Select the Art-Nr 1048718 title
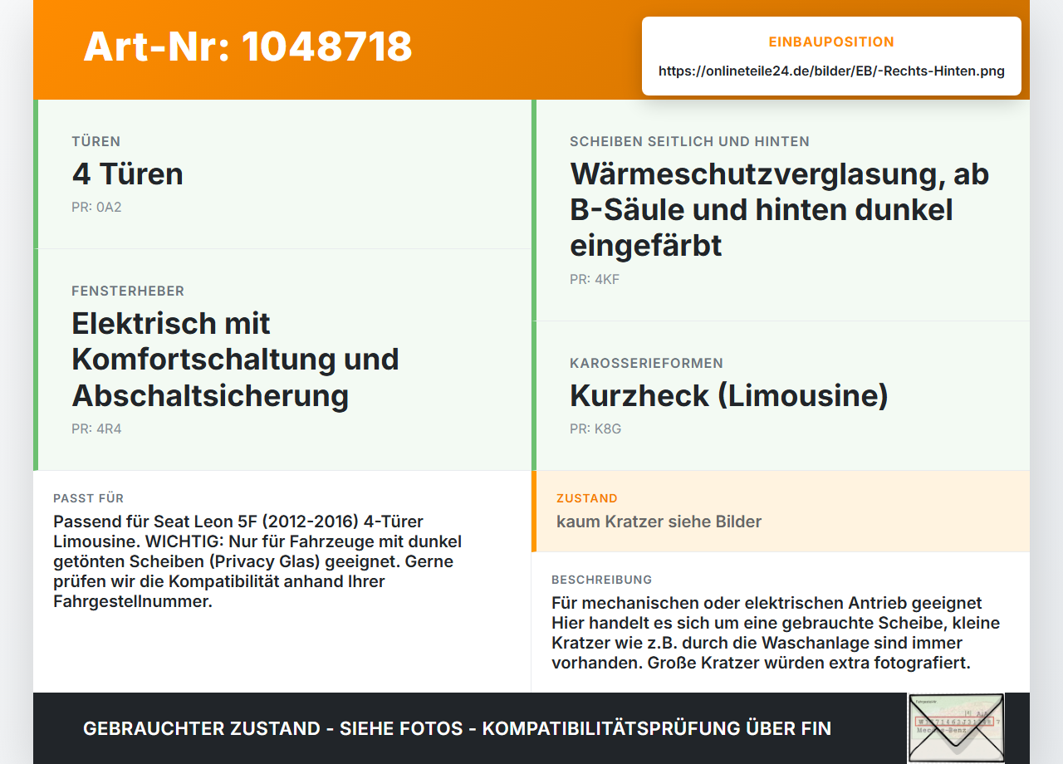The width and height of the screenshot is (1063, 764). tap(247, 47)
